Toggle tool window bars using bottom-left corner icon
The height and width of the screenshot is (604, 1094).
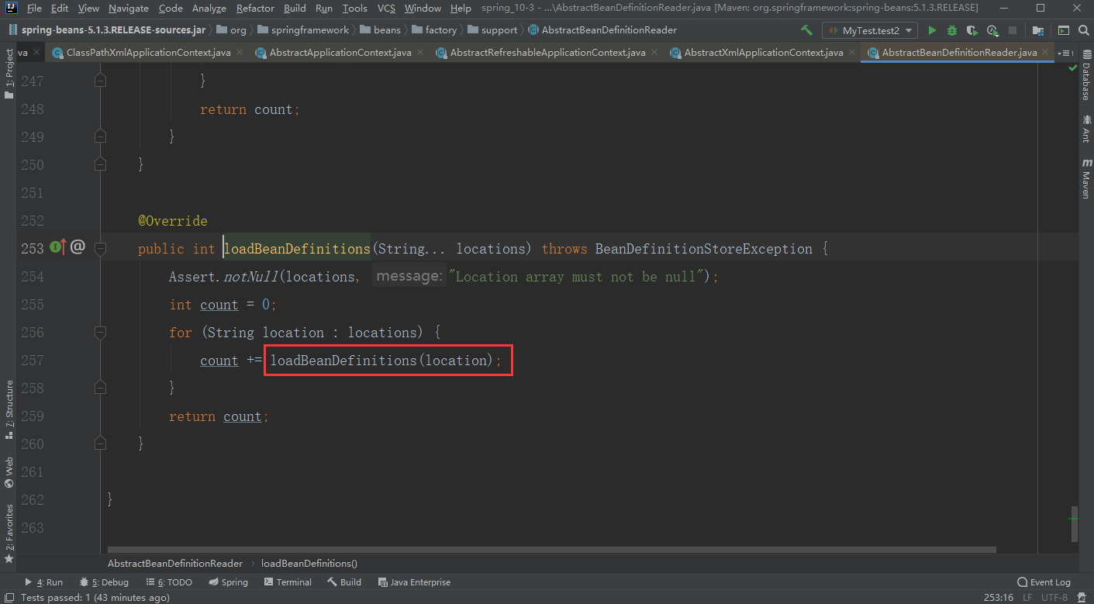point(9,597)
